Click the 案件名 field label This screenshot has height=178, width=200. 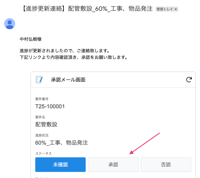pyautogui.click(x=40, y=117)
